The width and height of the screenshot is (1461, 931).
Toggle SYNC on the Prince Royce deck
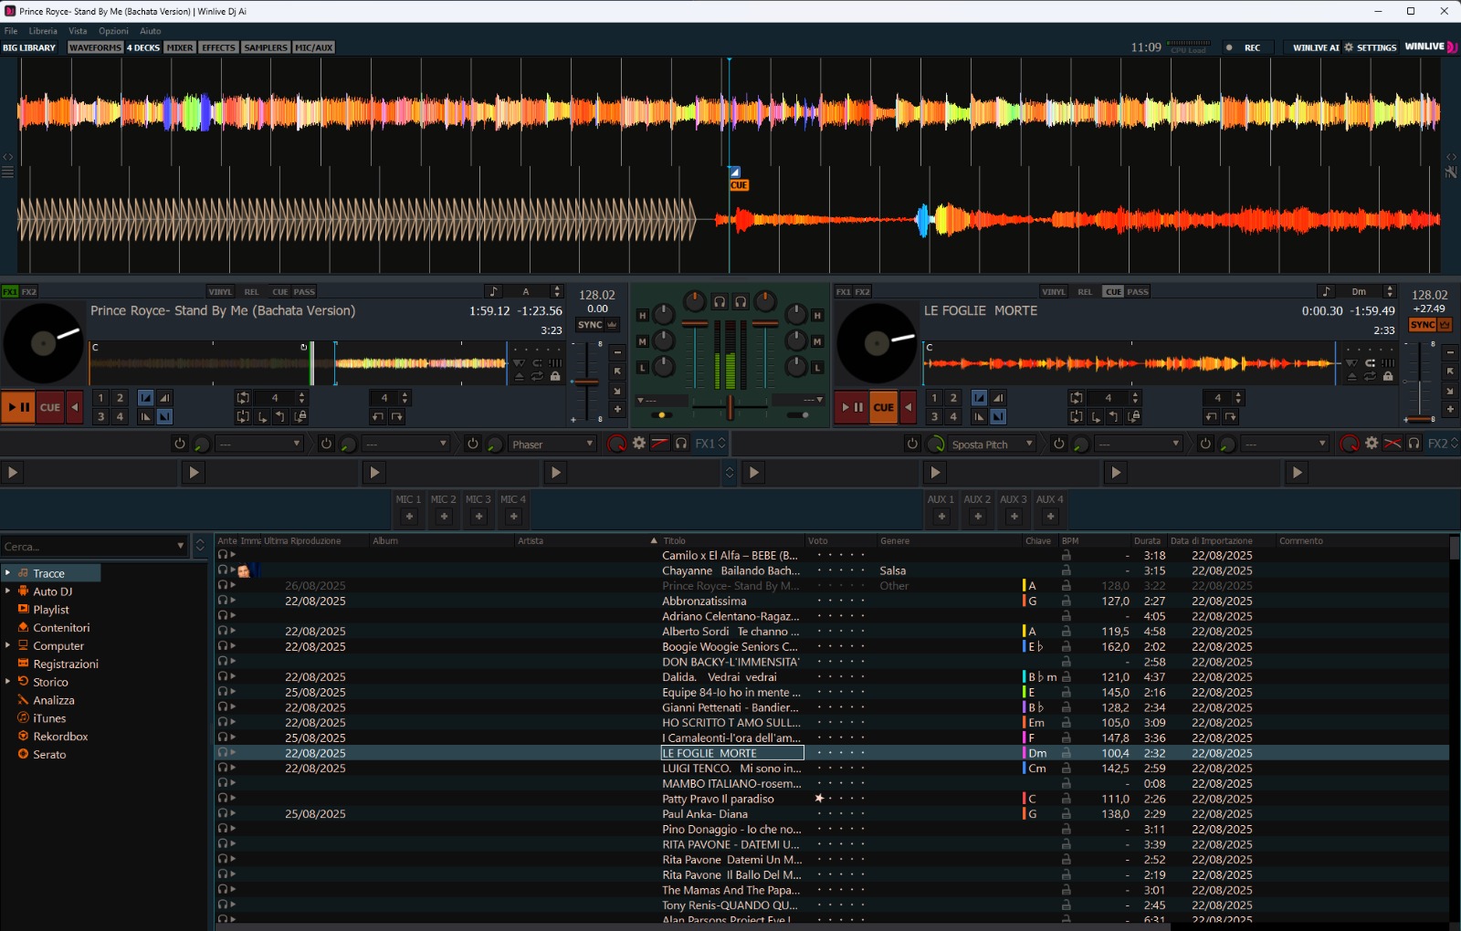pos(591,325)
